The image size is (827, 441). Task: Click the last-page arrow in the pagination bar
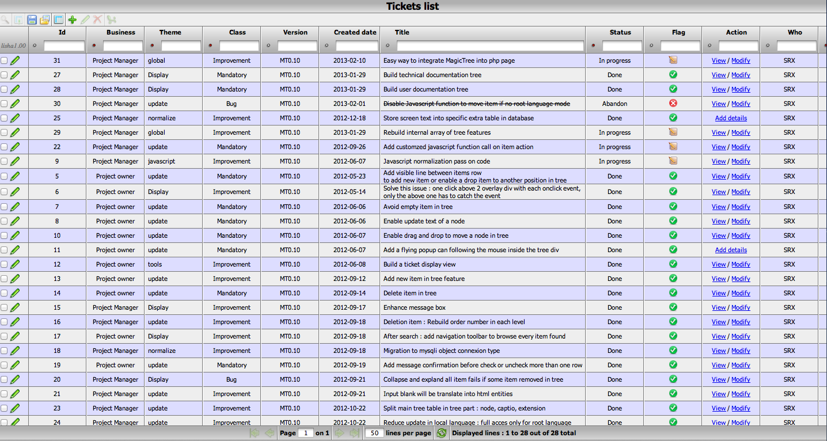[353, 432]
